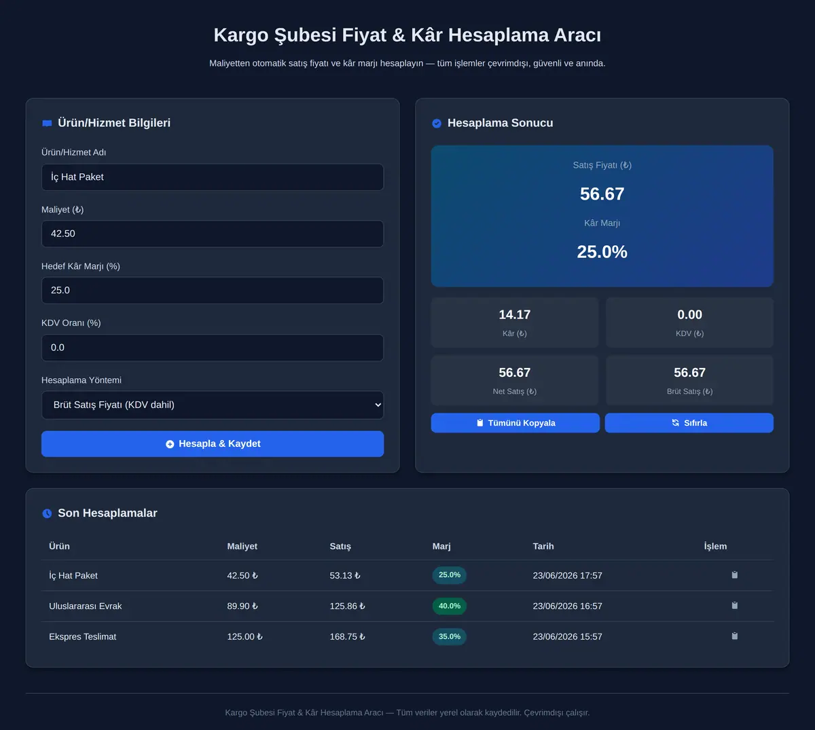Click the 40.0% margin badge
Screen dimensions: 815x730
tap(450, 606)
